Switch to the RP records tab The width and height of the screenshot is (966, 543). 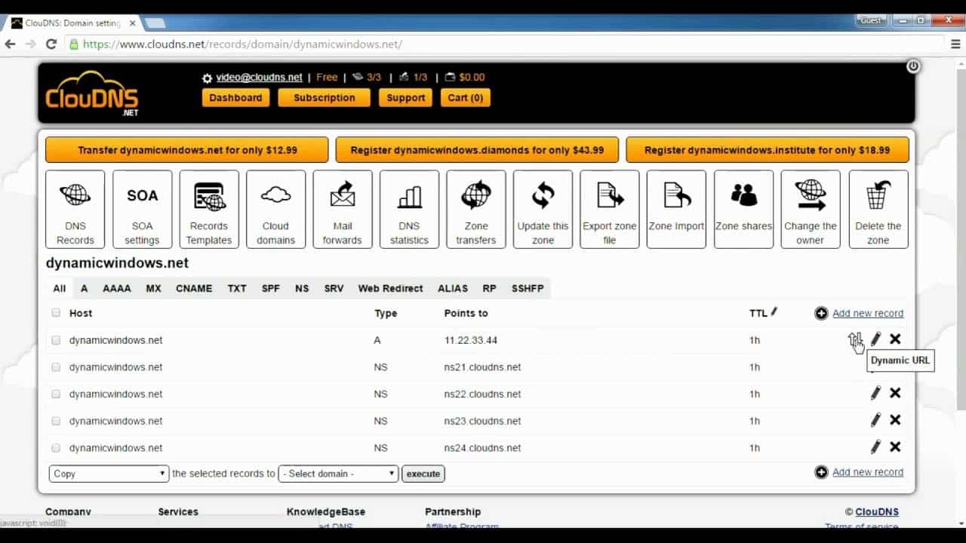click(x=489, y=288)
